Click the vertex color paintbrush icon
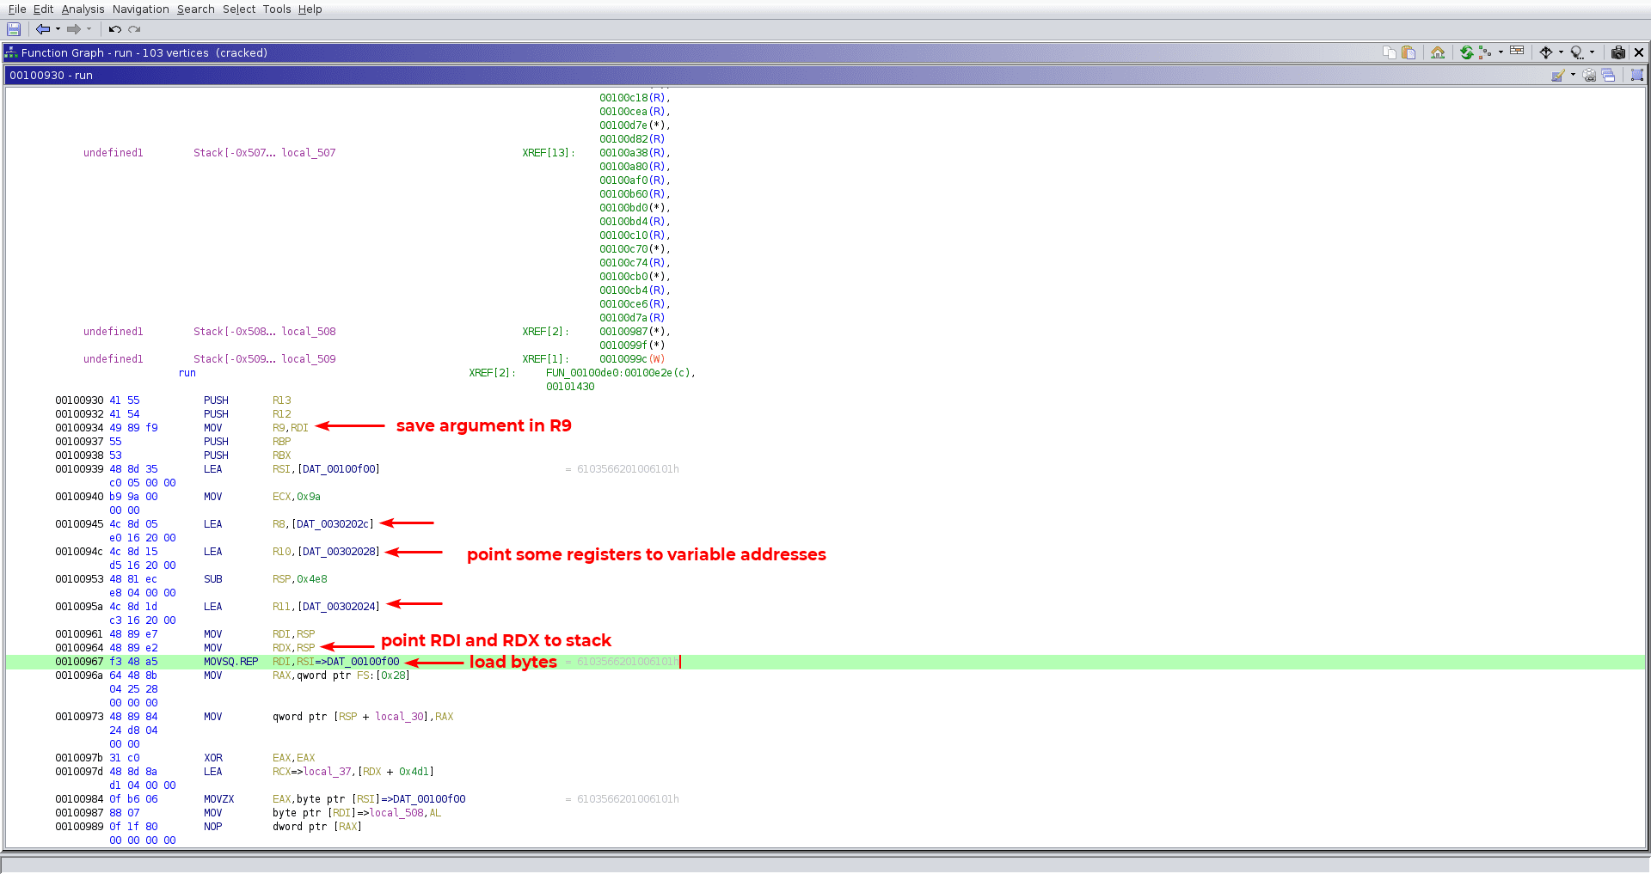The width and height of the screenshot is (1651, 874). point(1557,76)
